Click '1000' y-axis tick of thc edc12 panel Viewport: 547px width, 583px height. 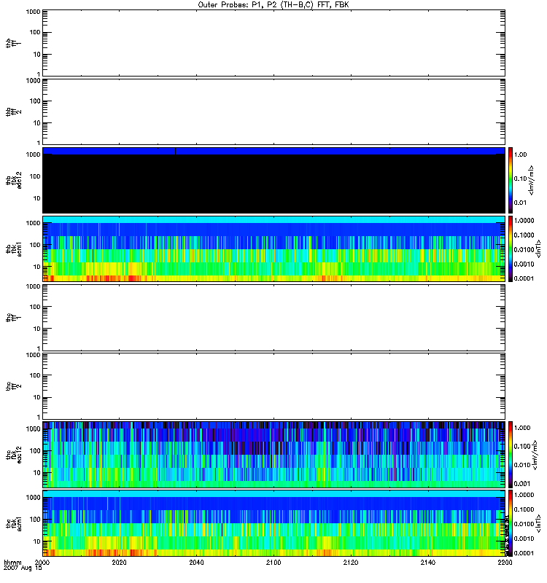pyautogui.click(x=33, y=429)
